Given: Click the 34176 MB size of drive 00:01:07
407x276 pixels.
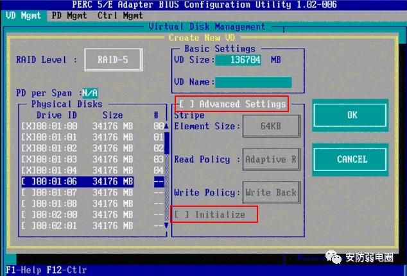Looking at the screenshot, I should pos(112,193).
